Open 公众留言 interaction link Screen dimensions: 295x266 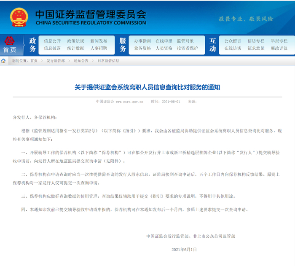point(233,41)
